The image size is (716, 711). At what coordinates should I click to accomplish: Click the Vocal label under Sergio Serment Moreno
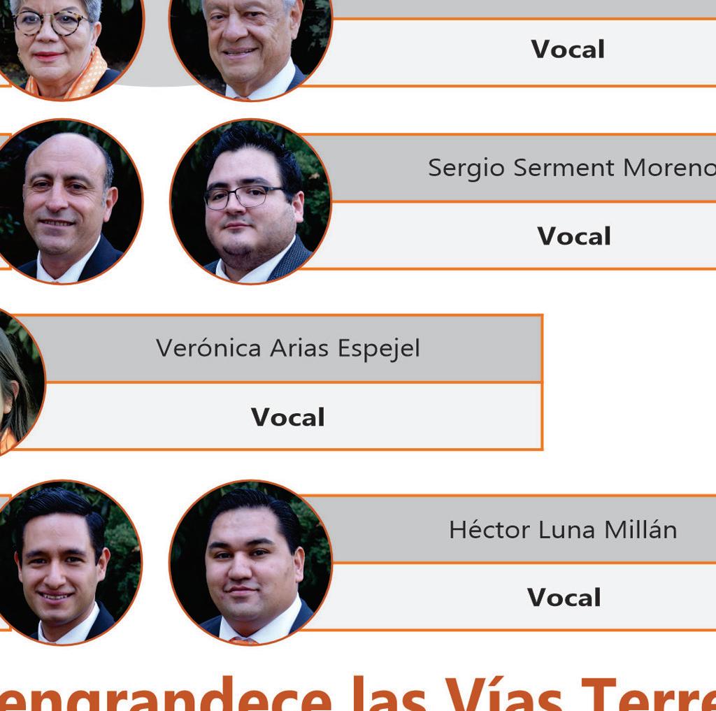click(x=573, y=236)
